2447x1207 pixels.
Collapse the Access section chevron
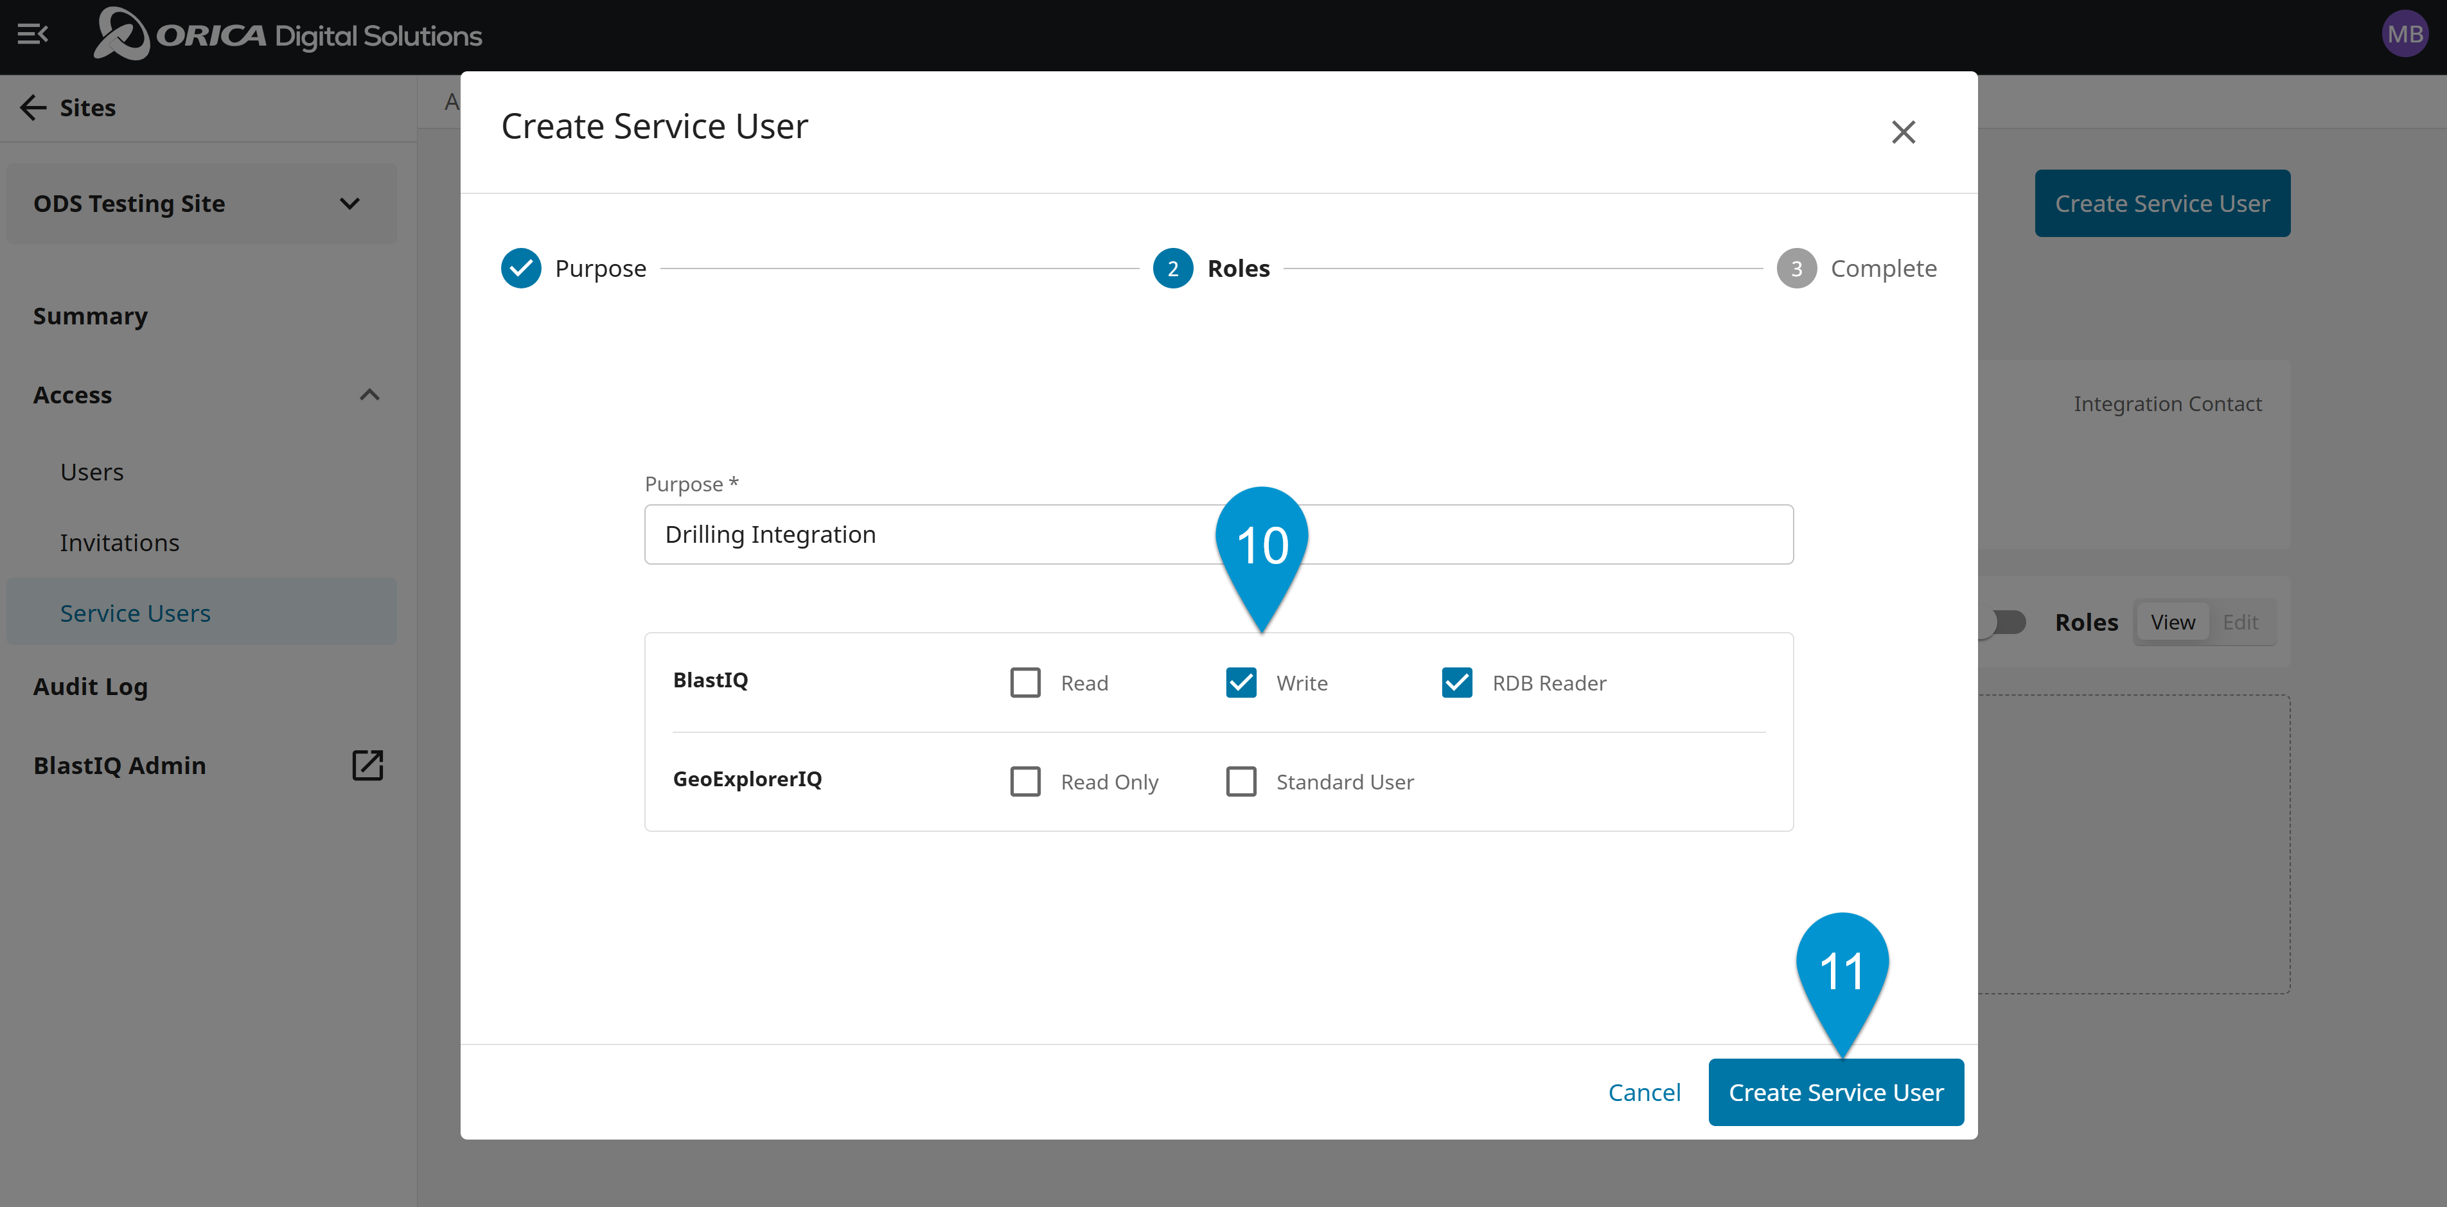(x=369, y=395)
